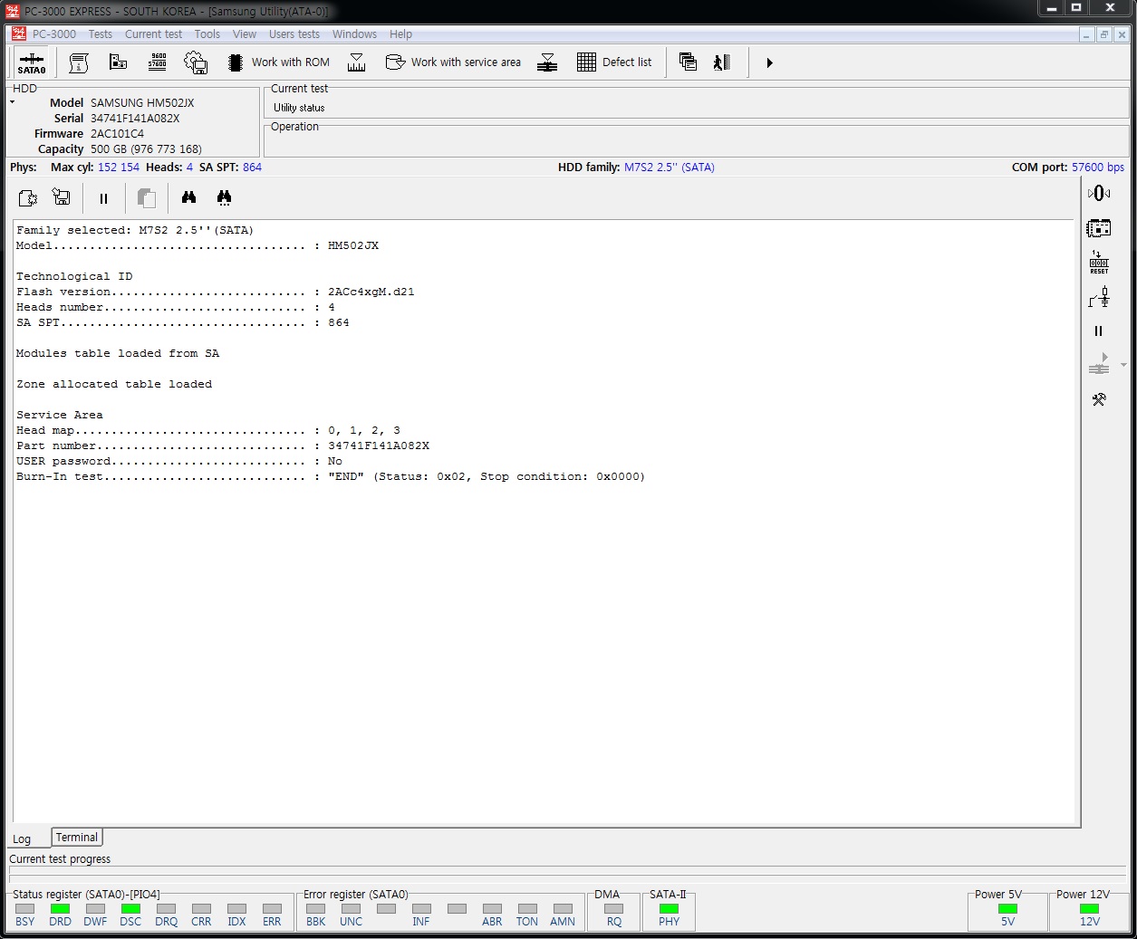
Task: Click the zero counter sidebar icon
Action: [1099, 193]
